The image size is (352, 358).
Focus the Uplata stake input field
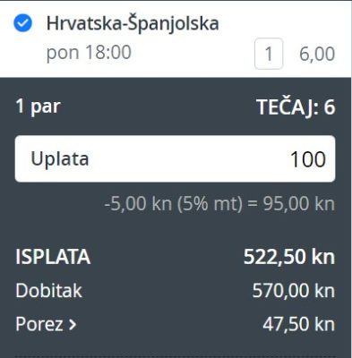coord(175,158)
